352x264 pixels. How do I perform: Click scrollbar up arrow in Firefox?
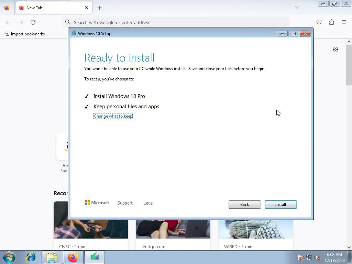[x=349, y=42]
